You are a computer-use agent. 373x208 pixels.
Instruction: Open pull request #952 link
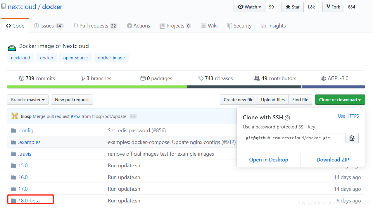click(75, 116)
